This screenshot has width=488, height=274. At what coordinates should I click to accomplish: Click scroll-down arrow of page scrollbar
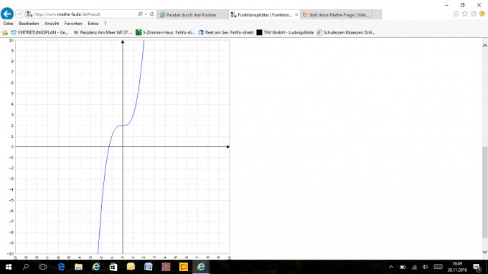485,252
